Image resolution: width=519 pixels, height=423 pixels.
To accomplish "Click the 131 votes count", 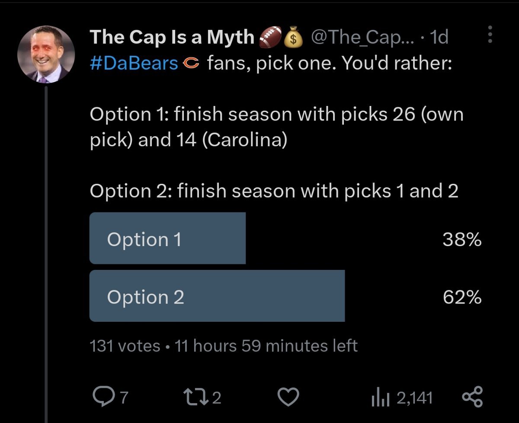I will [x=125, y=346].
